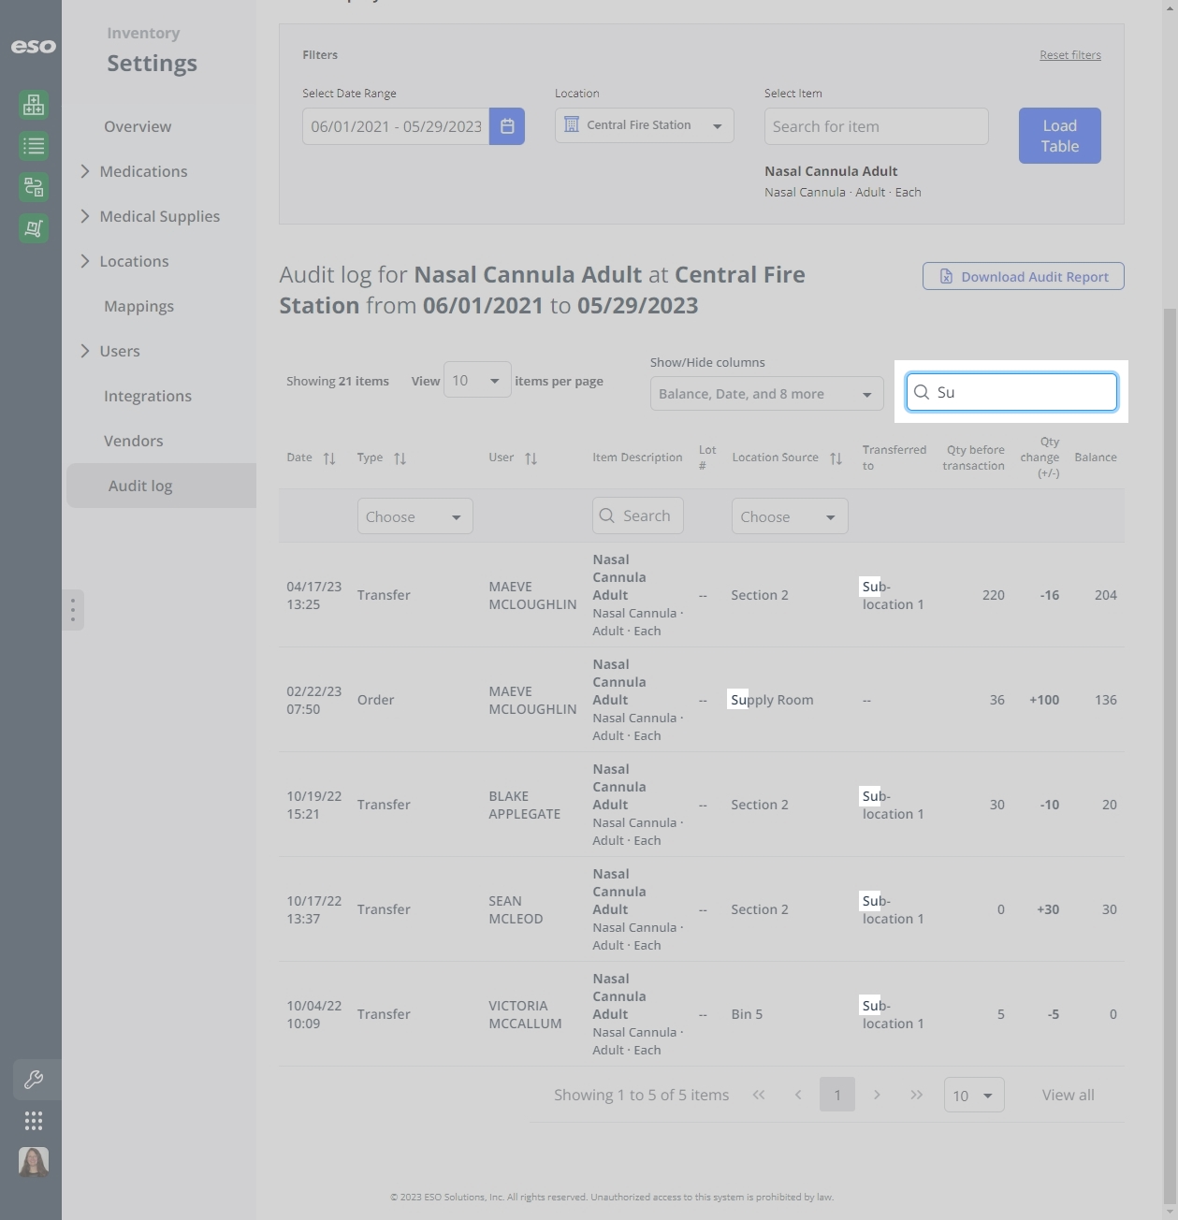1178x1220 pixels.
Task: Click the -16 quantity change cell
Action: point(1050,595)
